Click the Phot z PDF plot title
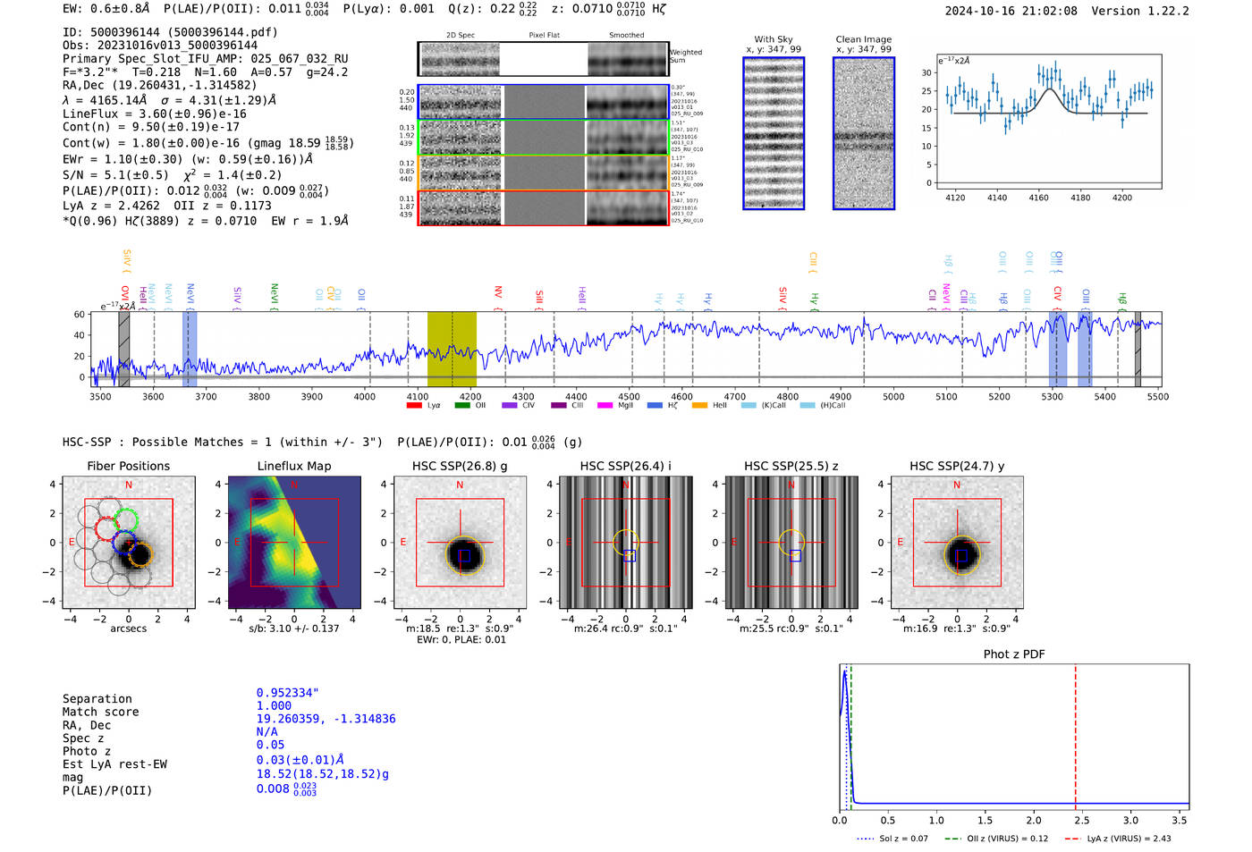The width and height of the screenshot is (1252, 852). point(1014,654)
